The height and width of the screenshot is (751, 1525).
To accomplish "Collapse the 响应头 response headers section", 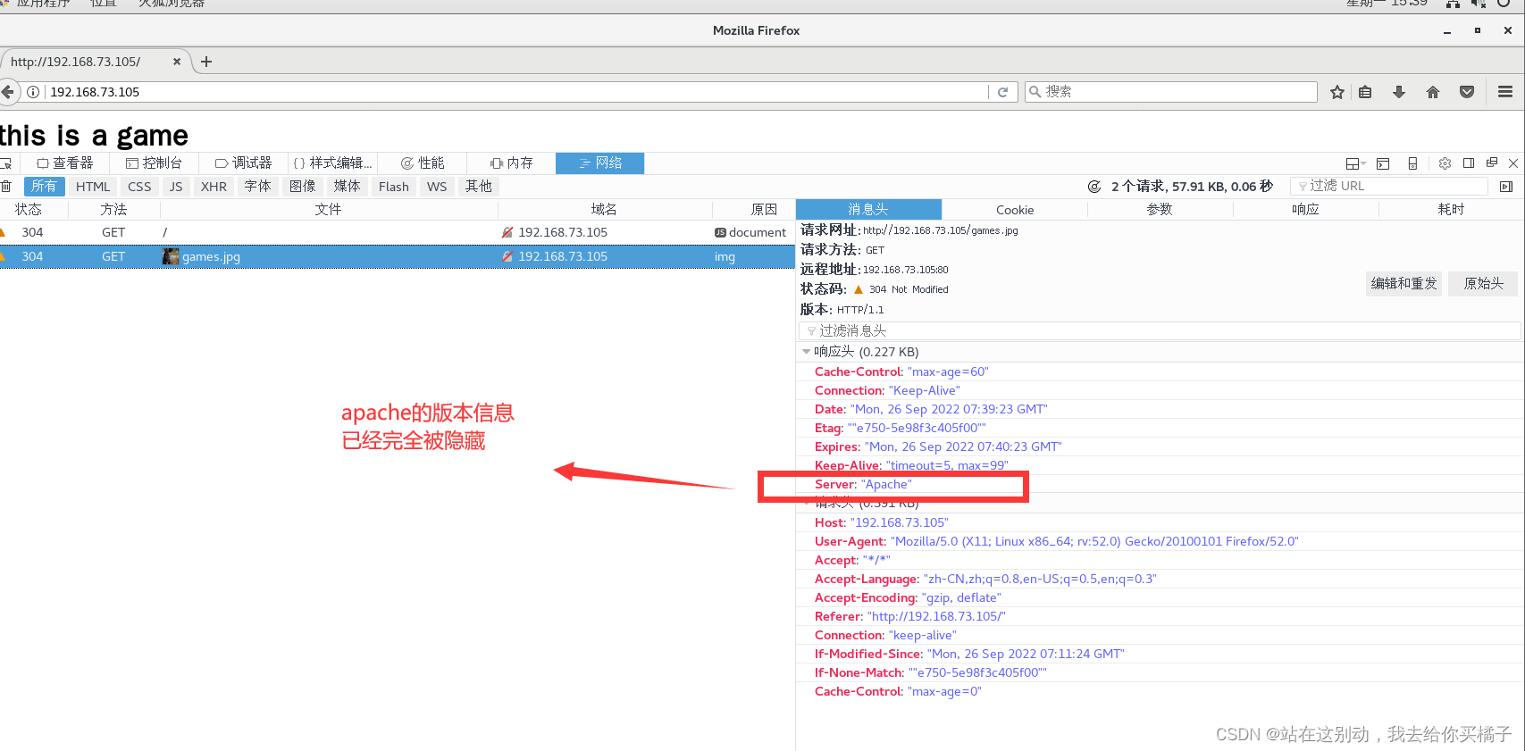I will [807, 352].
